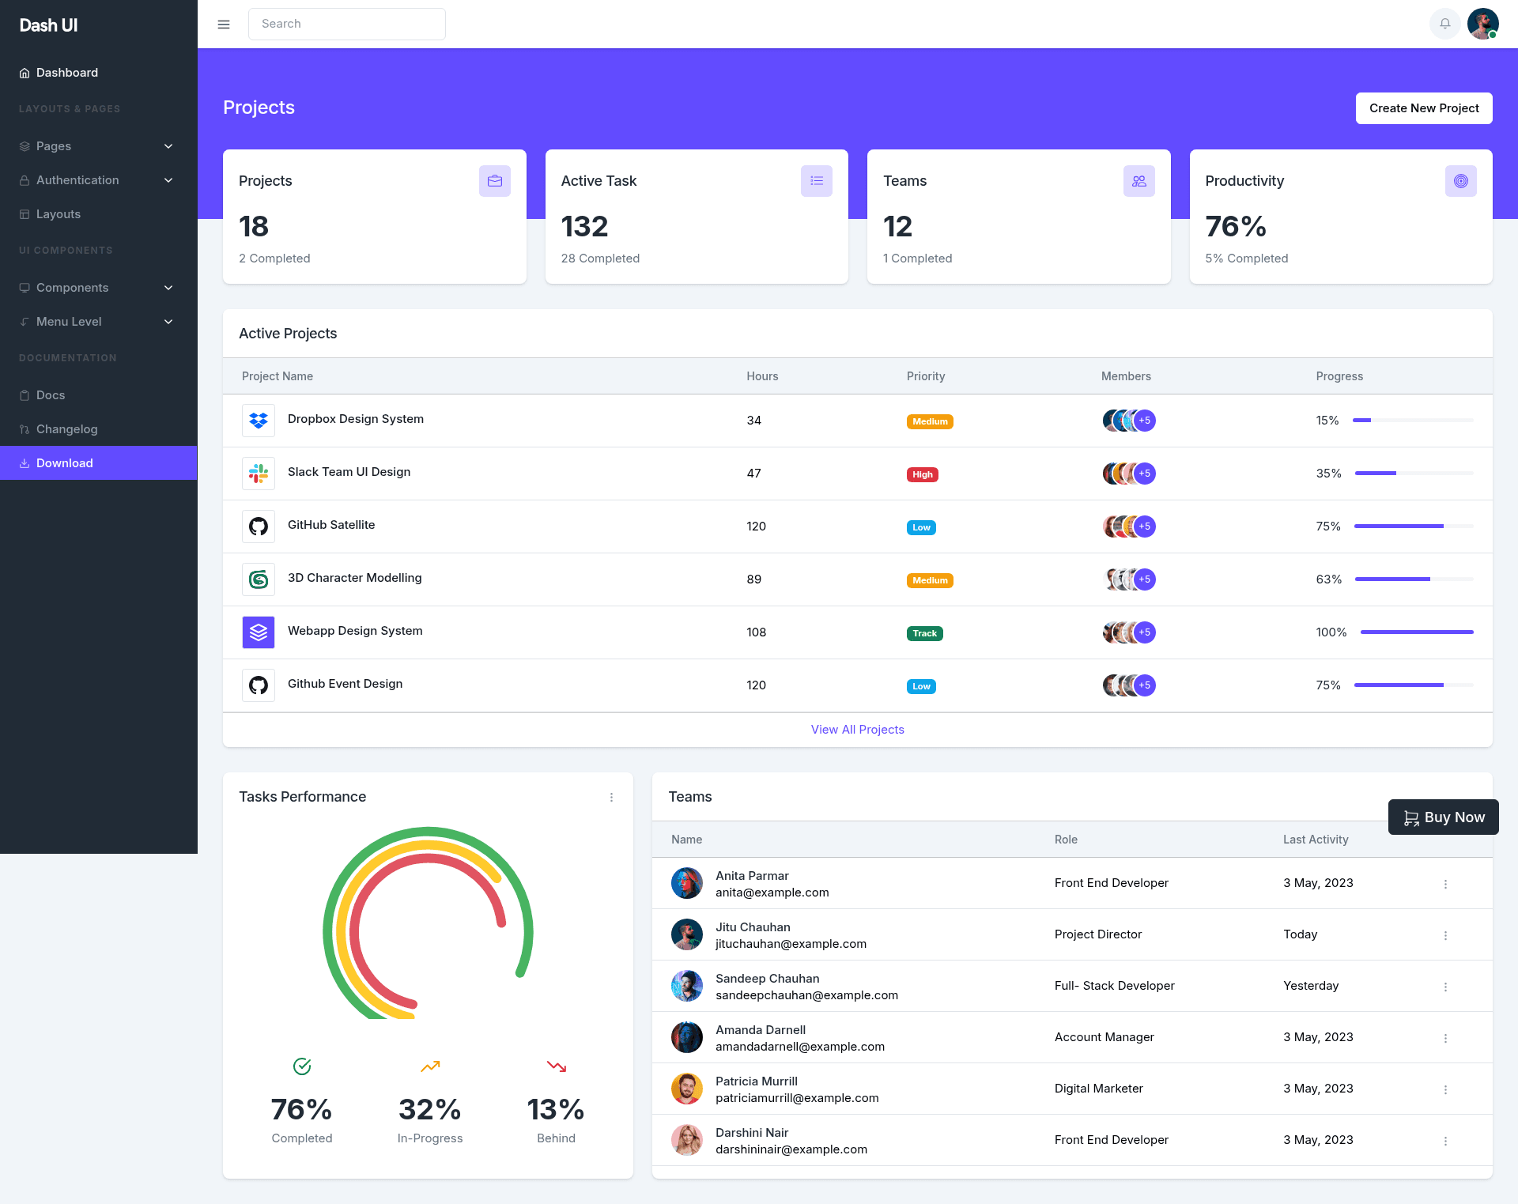This screenshot has width=1518, height=1204.
Task: Expand the Components sidebar menu
Action: (99, 288)
